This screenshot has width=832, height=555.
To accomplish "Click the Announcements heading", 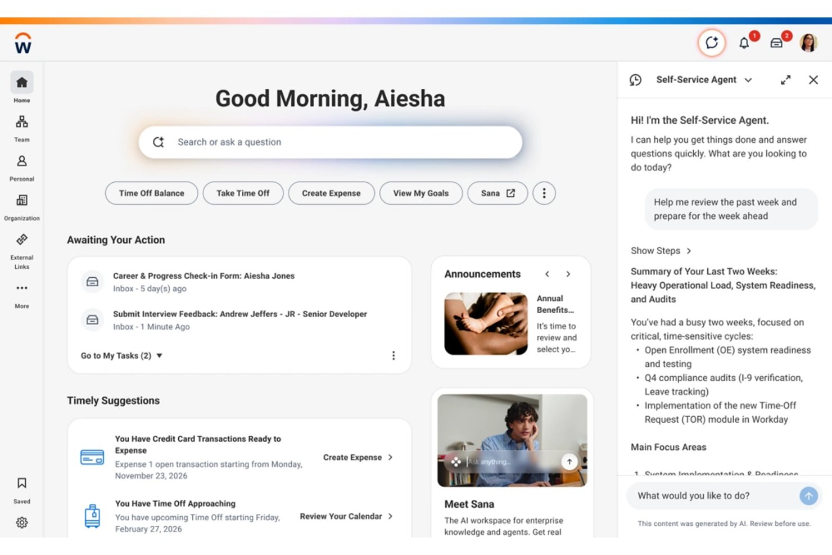I will click(x=482, y=274).
